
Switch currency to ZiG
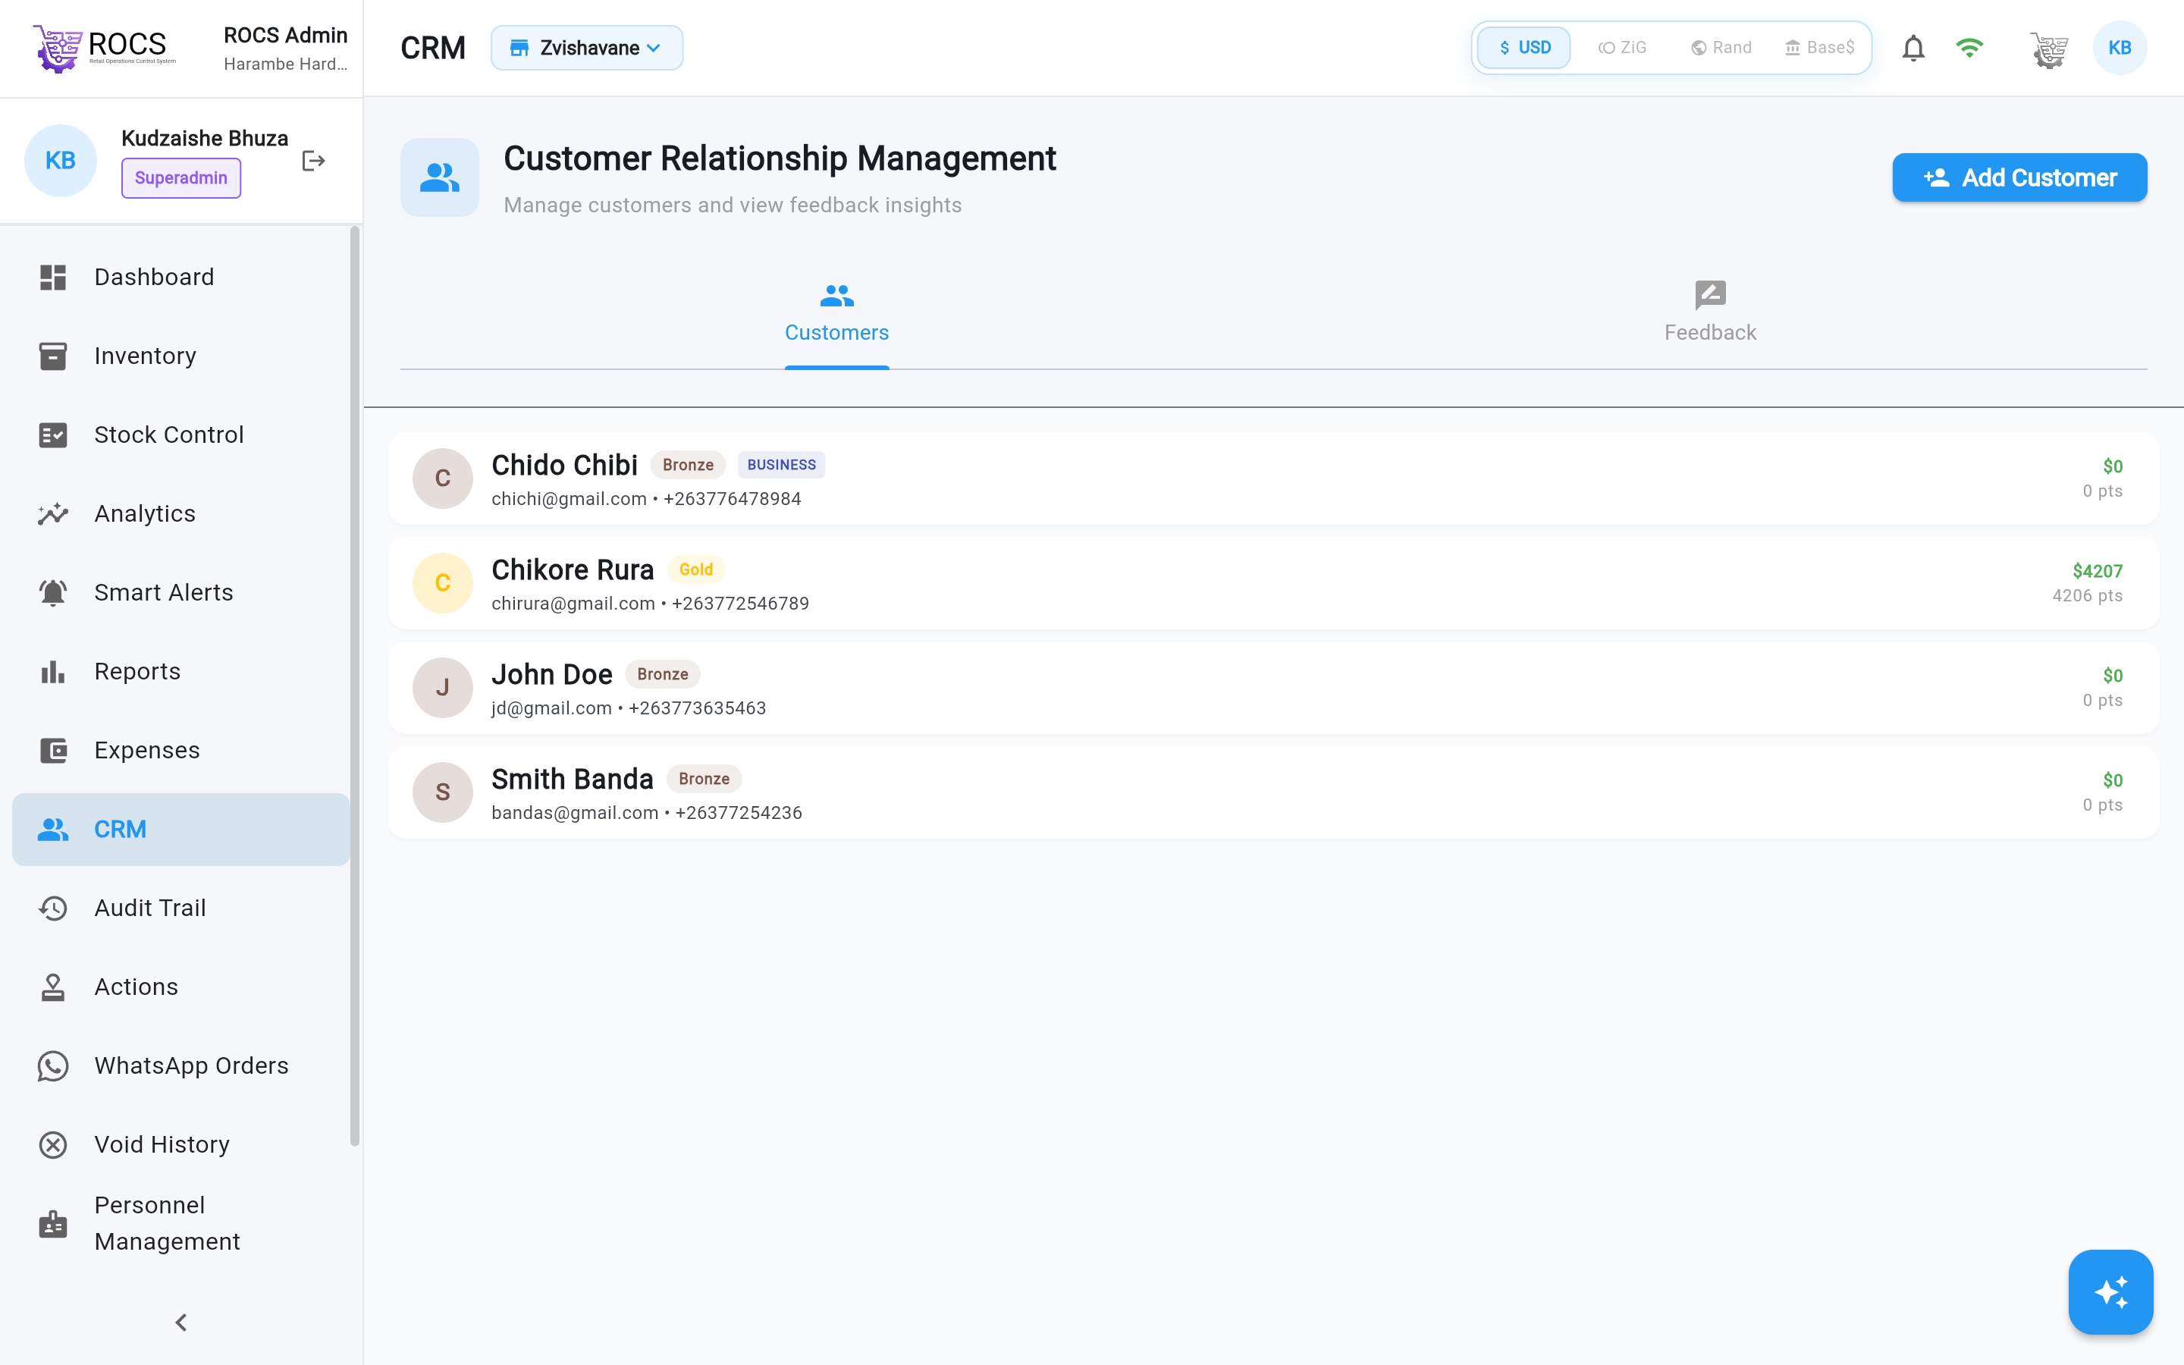1622,48
